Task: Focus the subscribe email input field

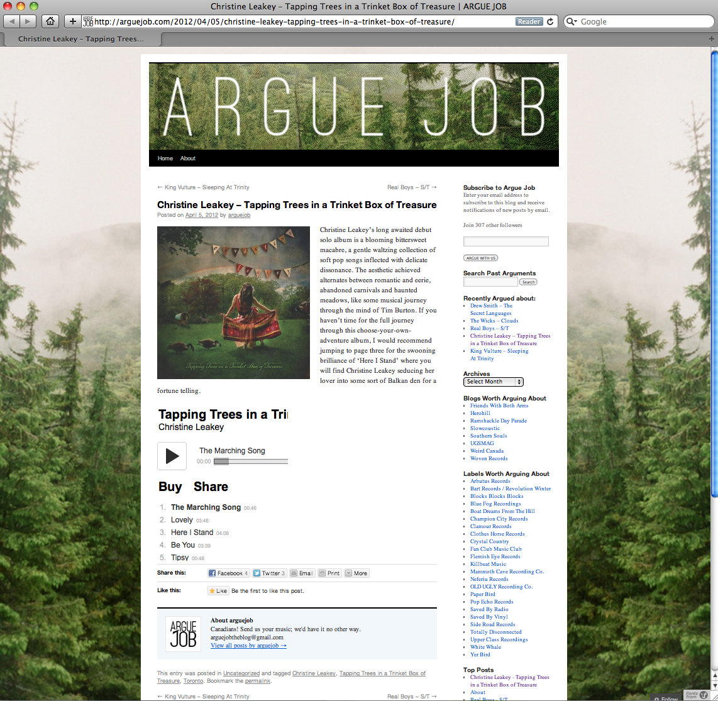Action: click(x=505, y=241)
